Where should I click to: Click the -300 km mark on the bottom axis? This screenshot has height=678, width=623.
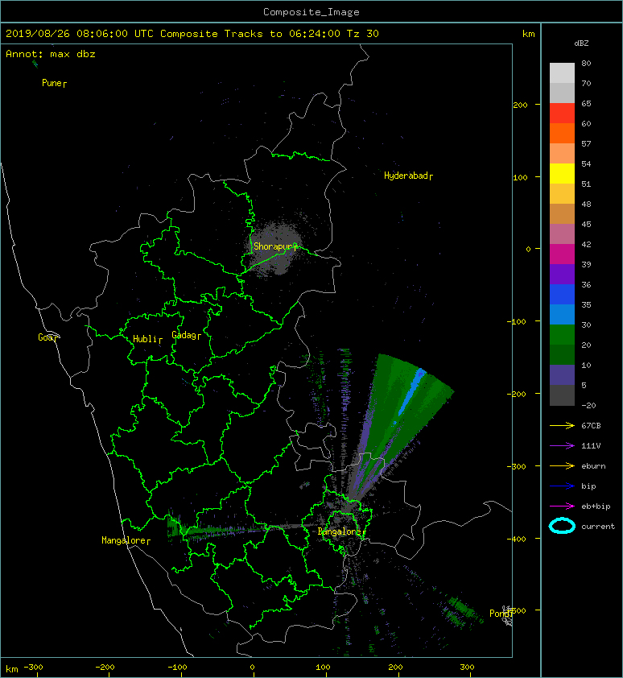33,668
